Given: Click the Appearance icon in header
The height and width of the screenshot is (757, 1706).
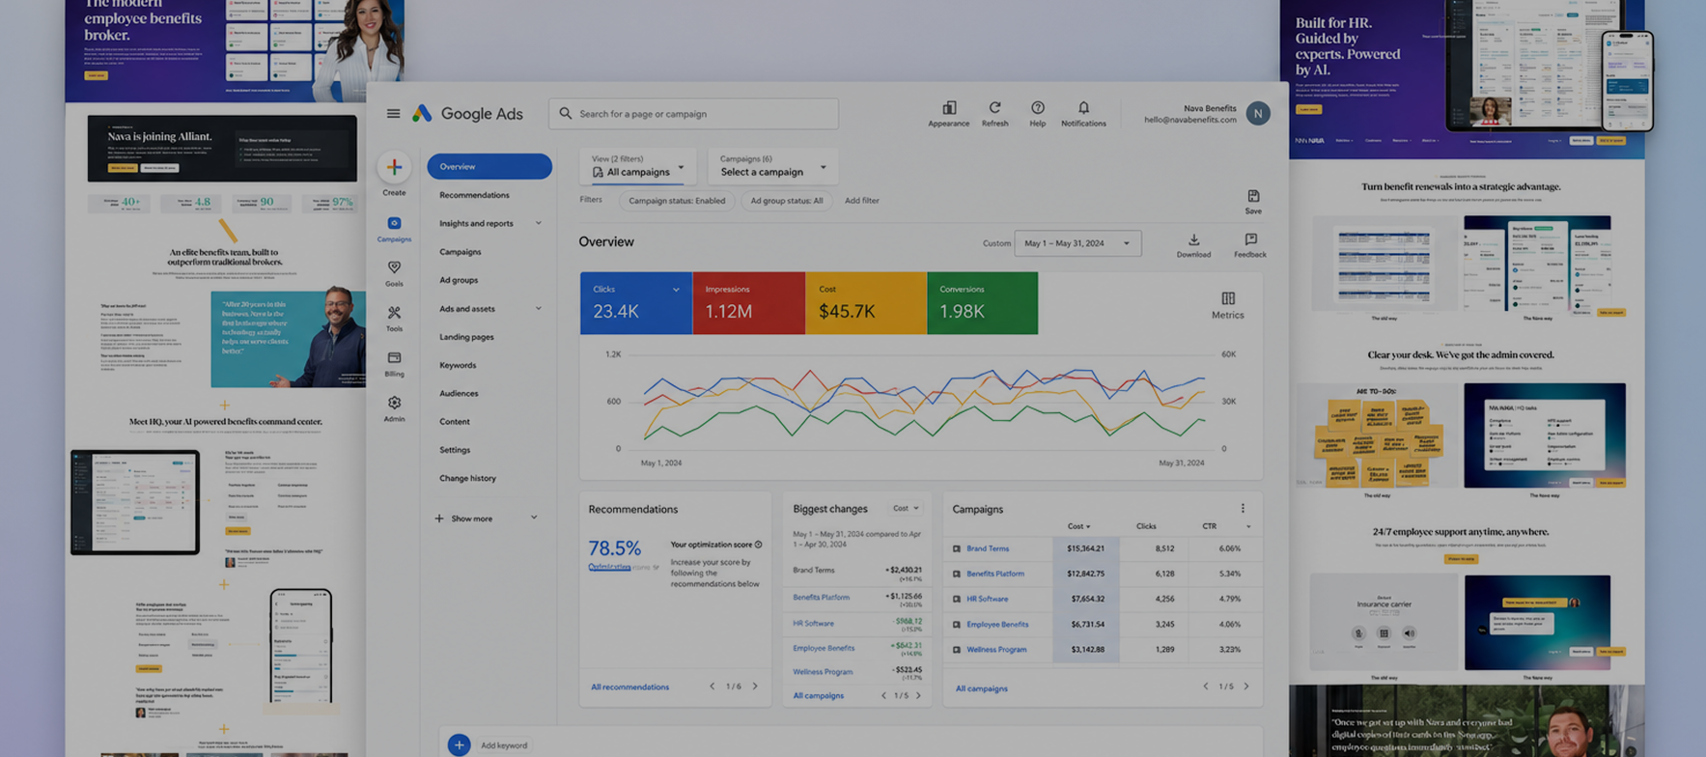Looking at the screenshot, I should coord(949,108).
